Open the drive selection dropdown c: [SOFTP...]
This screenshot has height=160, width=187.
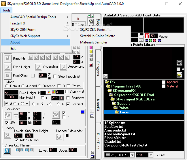pyautogui.click(x=132, y=155)
